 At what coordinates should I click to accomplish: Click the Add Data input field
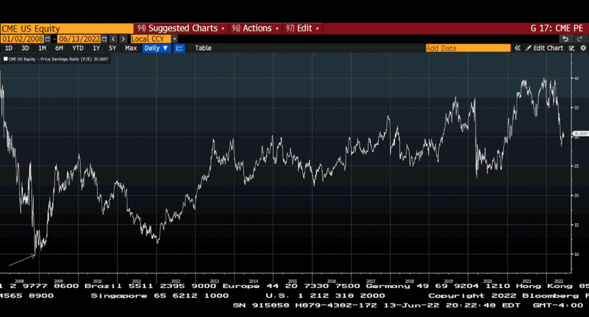coord(468,48)
